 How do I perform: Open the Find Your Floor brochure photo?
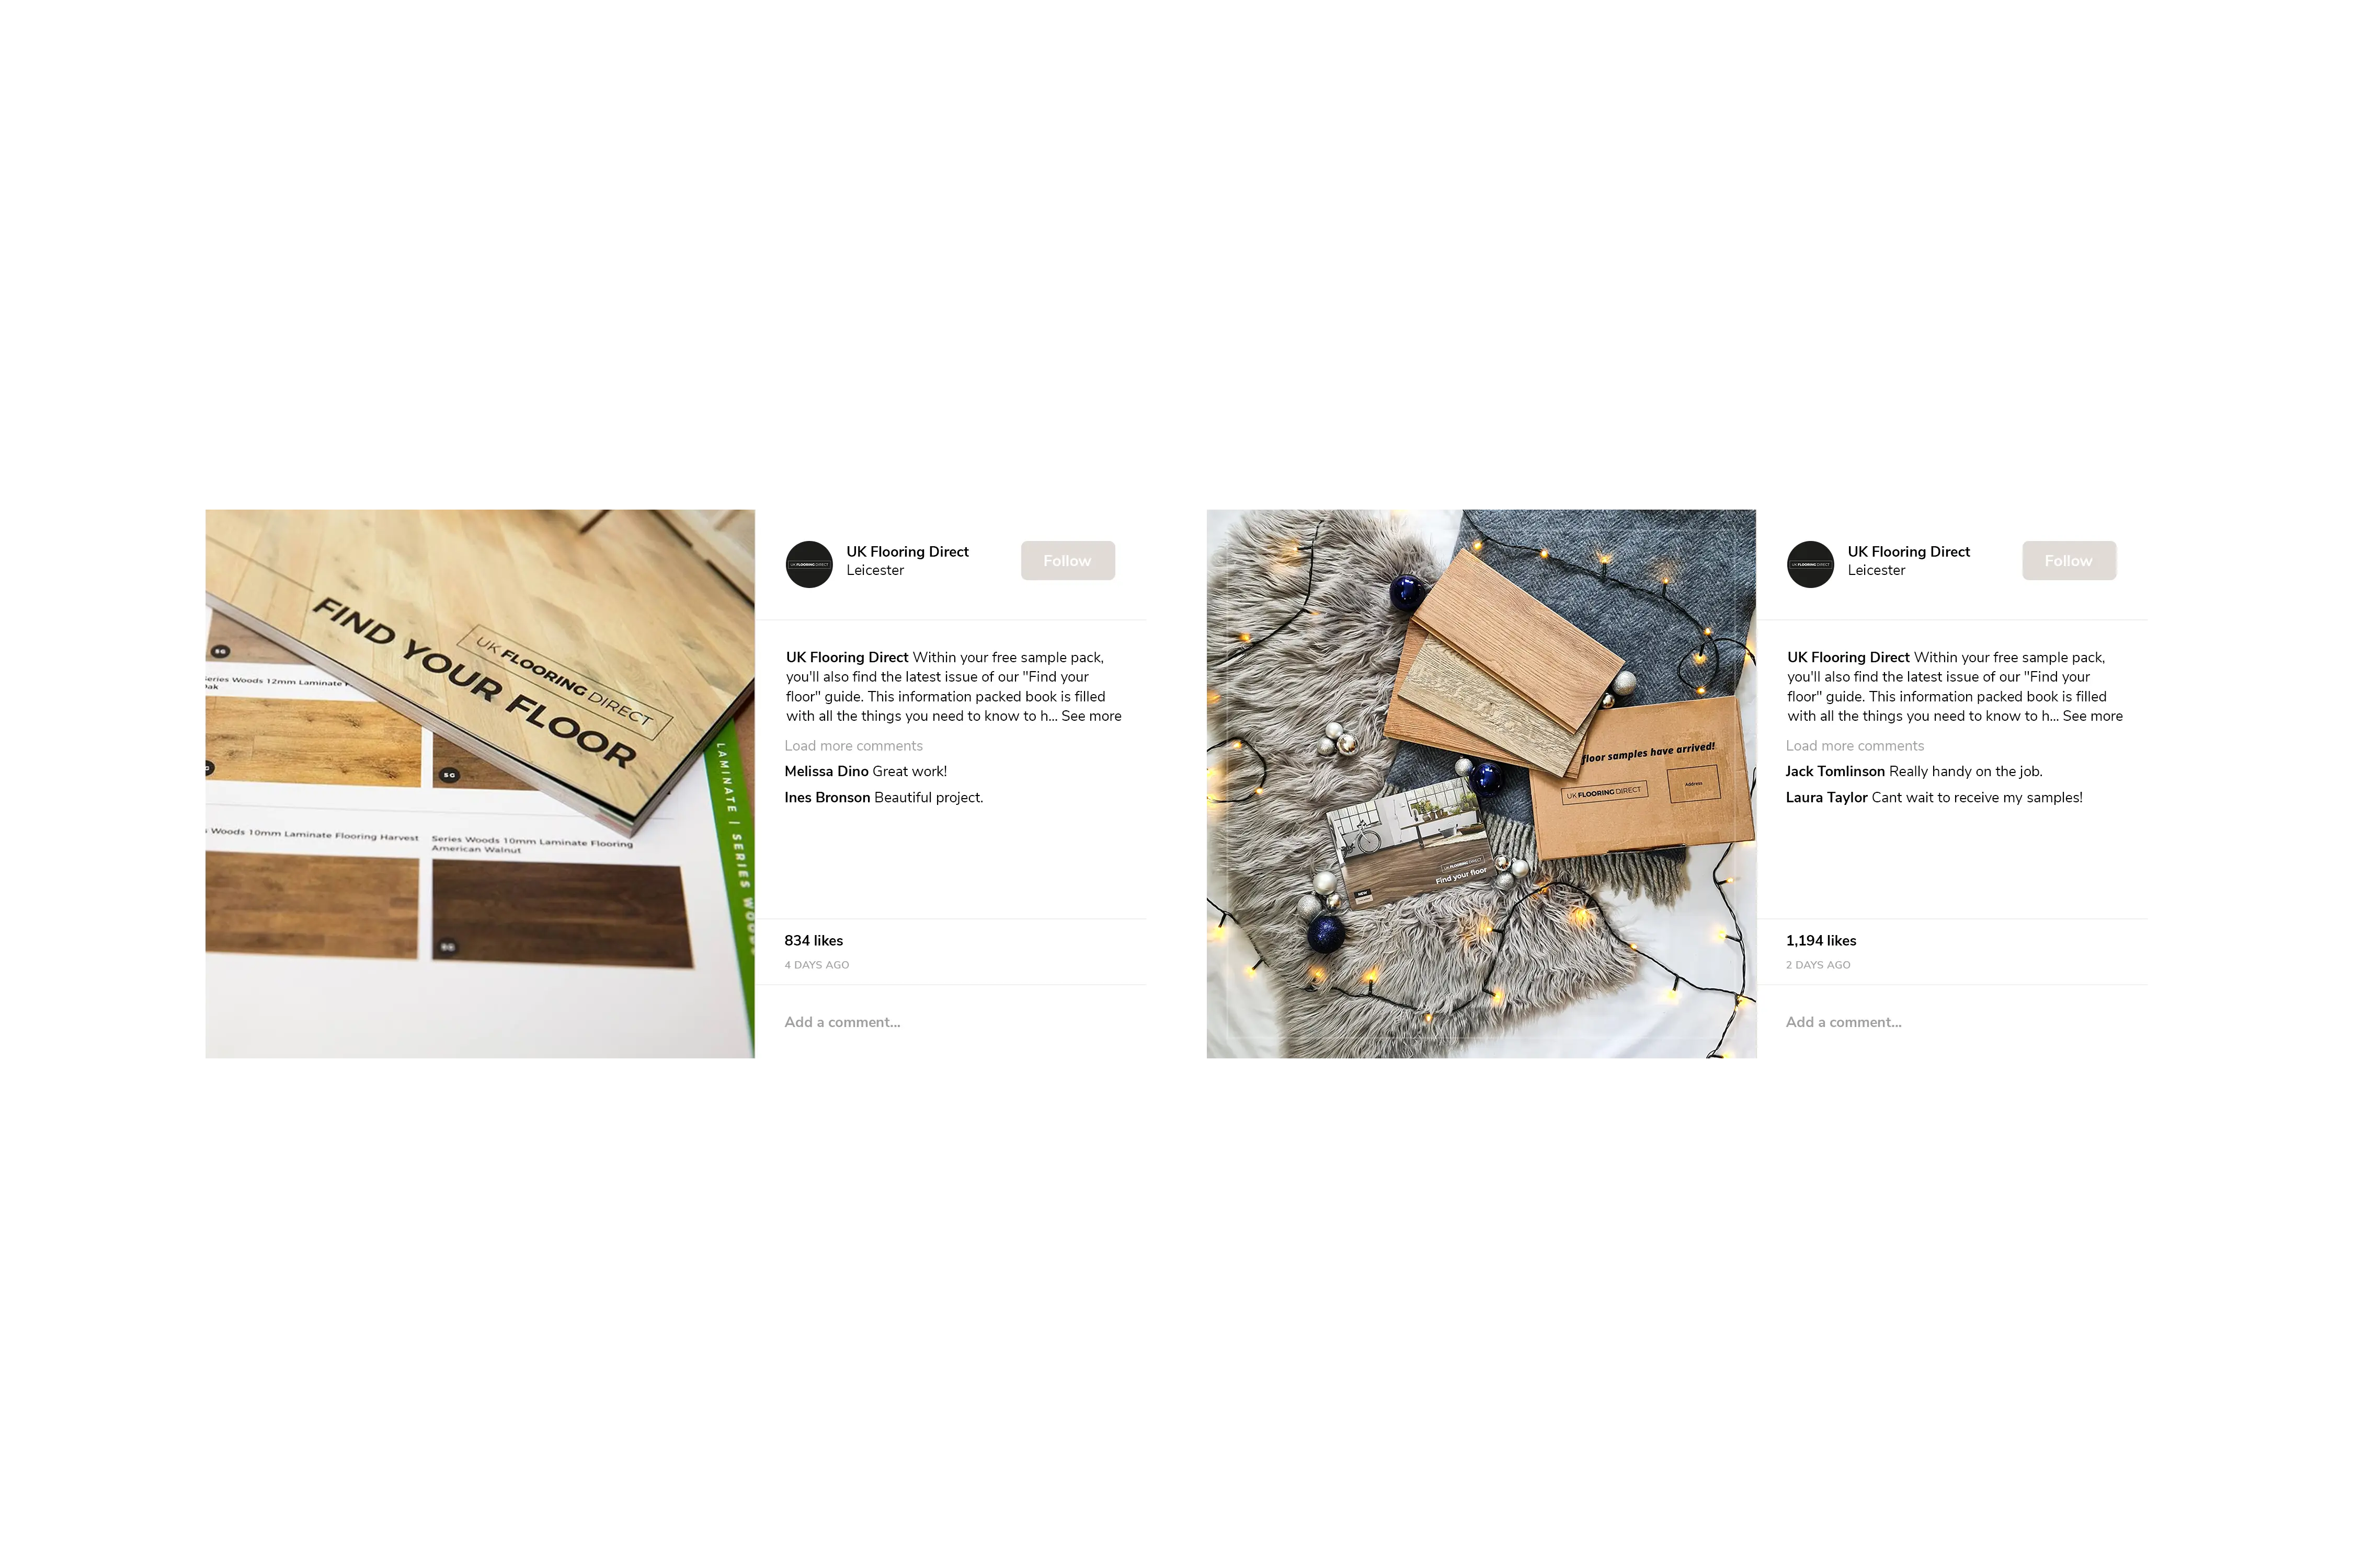pyautogui.click(x=480, y=784)
